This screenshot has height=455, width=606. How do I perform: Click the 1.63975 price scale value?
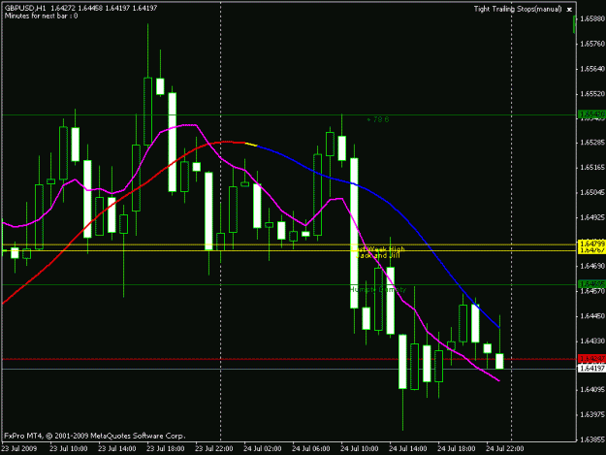(592, 414)
